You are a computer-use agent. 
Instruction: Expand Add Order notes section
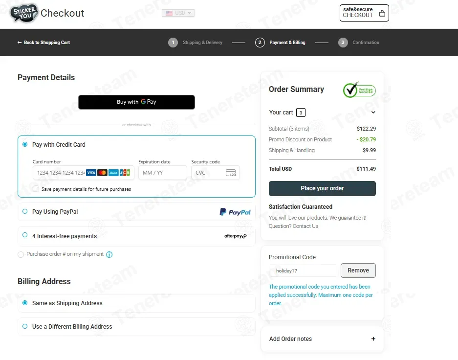pos(373,339)
